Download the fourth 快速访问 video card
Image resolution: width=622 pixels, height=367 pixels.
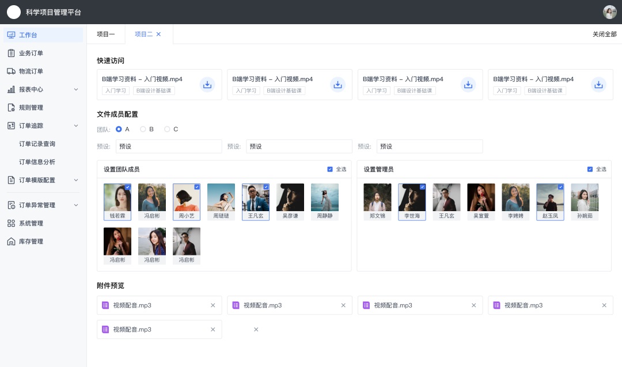coord(598,85)
